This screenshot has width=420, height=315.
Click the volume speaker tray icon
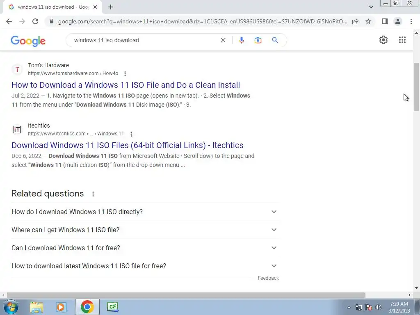pyautogui.click(x=379, y=307)
